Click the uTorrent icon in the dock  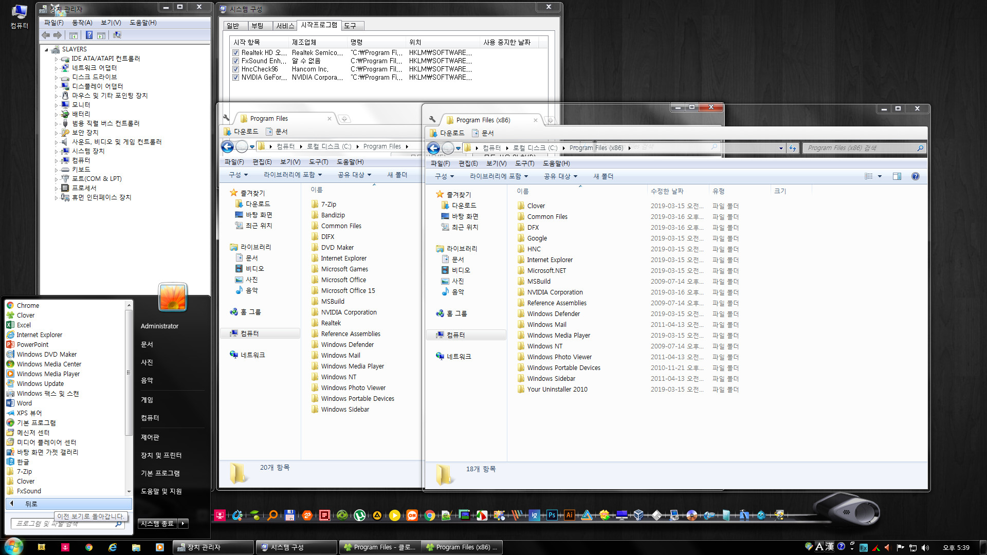(359, 515)
